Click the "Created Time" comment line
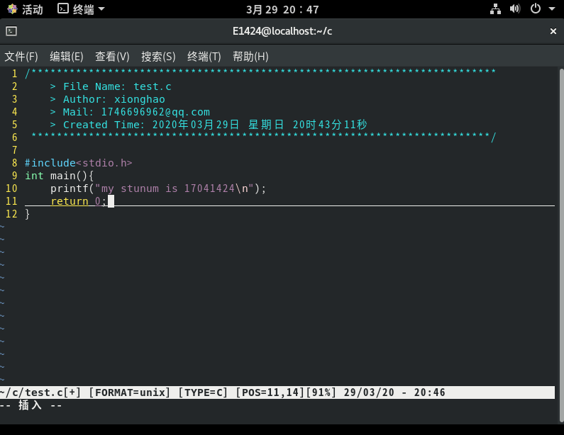Viewport: 564px width, 435px height. point(209,125)
